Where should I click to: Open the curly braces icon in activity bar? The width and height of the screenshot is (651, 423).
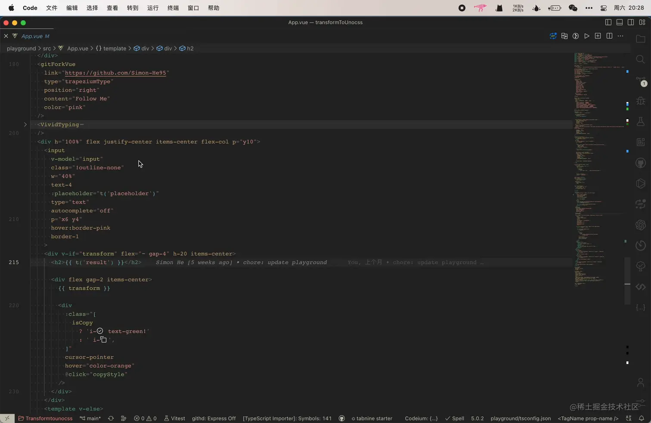(x=641, y=308)
